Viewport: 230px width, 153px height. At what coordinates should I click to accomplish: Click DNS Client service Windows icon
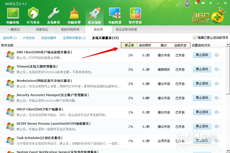[10, 55]
